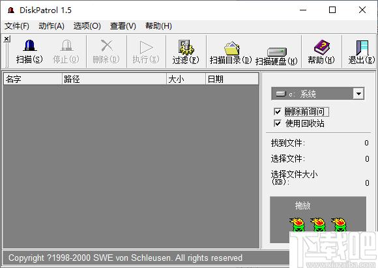Click the toolbar drag grip handle
378x268 pixels.
pyautogui.click(x=7, y=55)
